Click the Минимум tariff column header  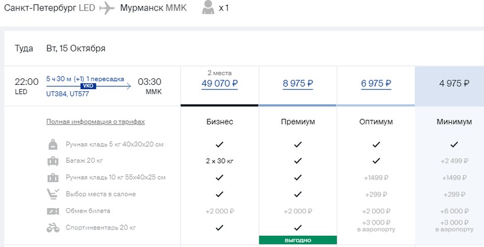(454, 122)
